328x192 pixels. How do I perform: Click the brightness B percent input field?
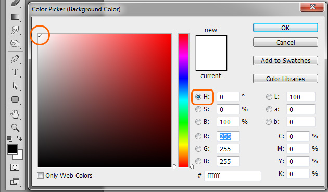point(228,122)
